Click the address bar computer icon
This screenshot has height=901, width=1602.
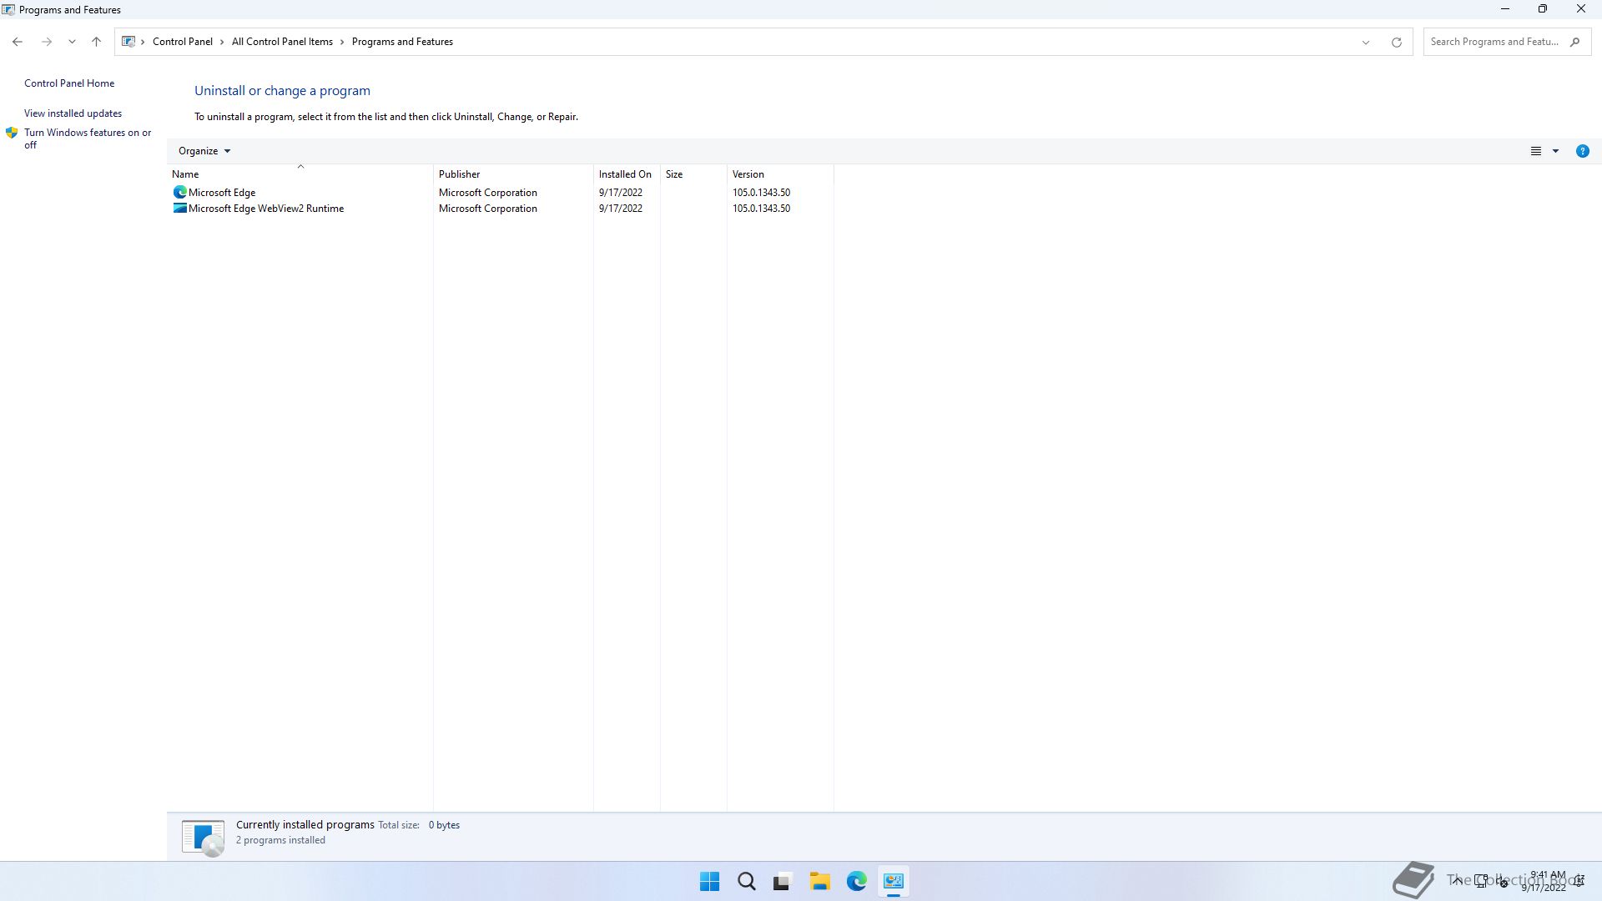coord(128,42)
